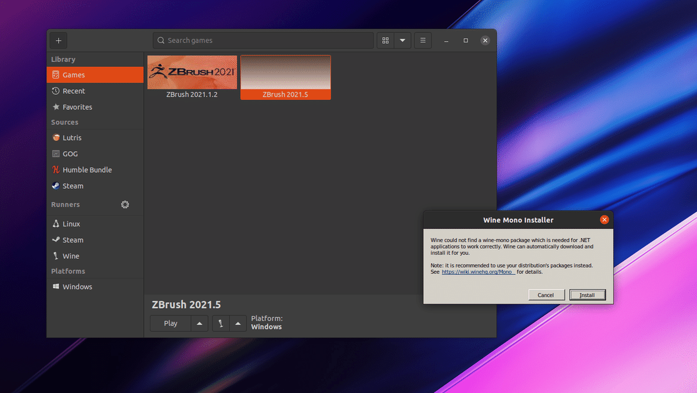Click the search magnifier icon
The width and height of the screenshot is (697, 393).
tap(161, 41)
